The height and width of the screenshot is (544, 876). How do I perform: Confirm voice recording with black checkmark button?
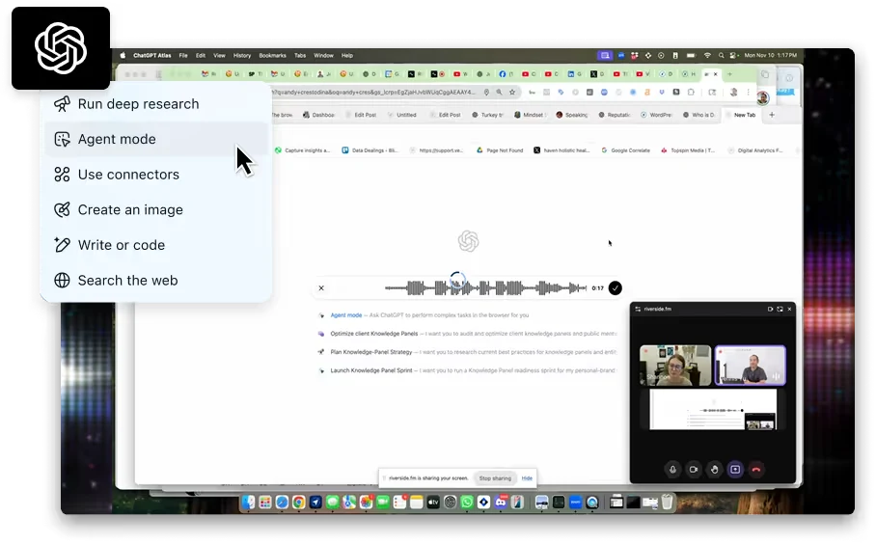tap(616, 288)
